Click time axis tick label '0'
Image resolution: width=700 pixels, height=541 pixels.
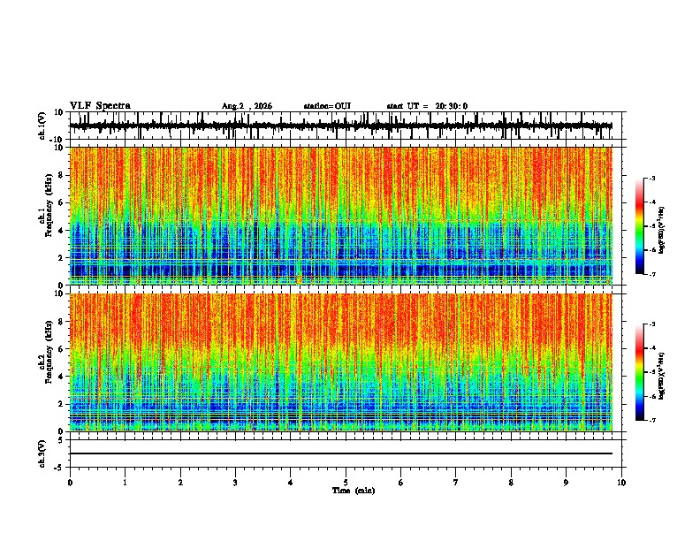coord(70,483)
